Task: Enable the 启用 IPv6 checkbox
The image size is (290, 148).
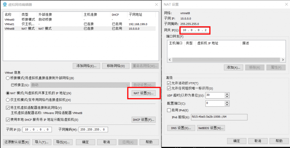Action: coord(169,110)
